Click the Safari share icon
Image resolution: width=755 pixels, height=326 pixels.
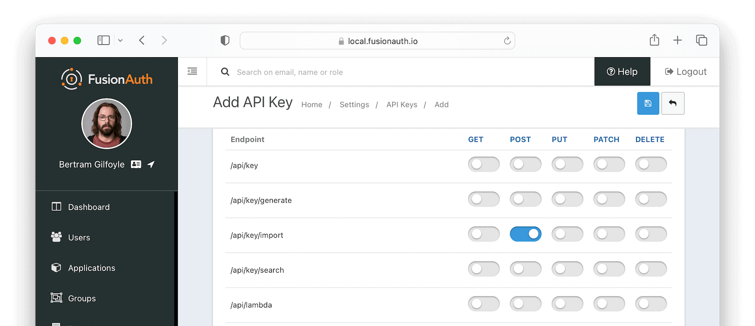tap(654, 40)
